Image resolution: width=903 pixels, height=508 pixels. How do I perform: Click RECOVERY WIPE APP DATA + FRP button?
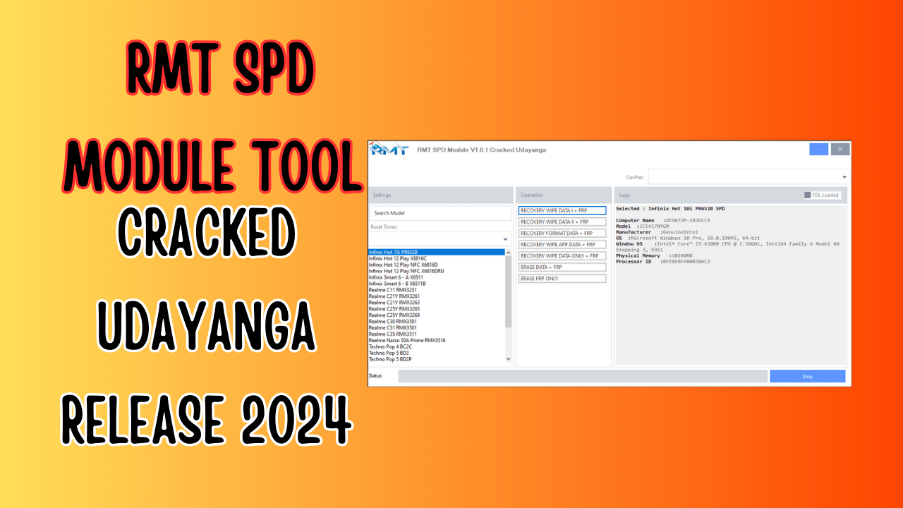point(562,244)
